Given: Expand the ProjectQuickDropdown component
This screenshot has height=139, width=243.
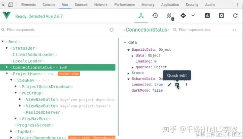Looking at the screenshot, I should (x=16, y=86).
